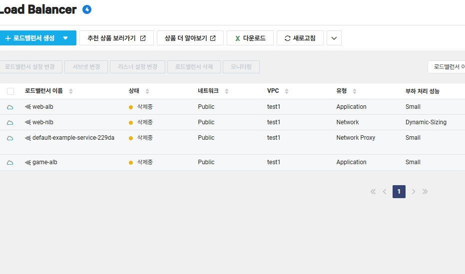Expand the chevron dropdown next to 새로고침
465x274 pixels.
click(334, 38)
